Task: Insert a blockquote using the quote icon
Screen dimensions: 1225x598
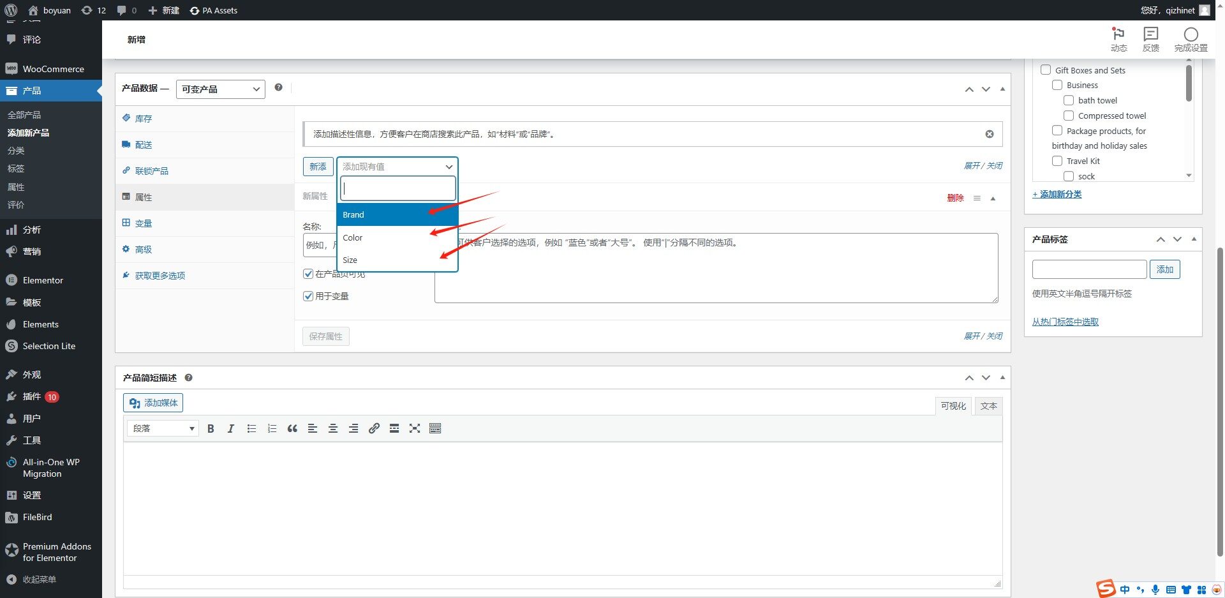Action: pyautogui.click(x=292, y=429)
